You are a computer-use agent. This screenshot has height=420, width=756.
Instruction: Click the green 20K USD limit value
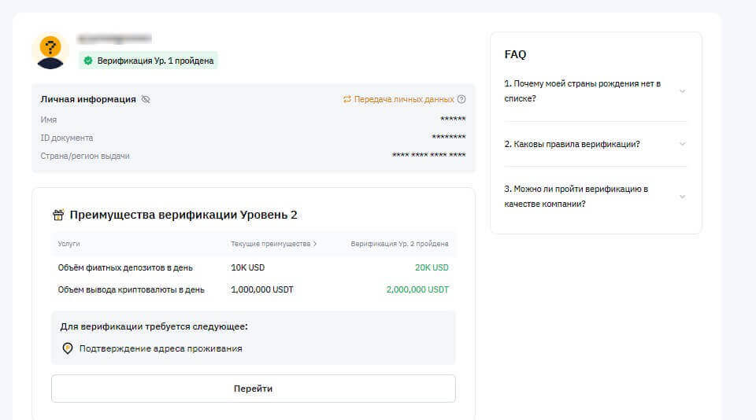pyautogui.click(x=432, y=267)
